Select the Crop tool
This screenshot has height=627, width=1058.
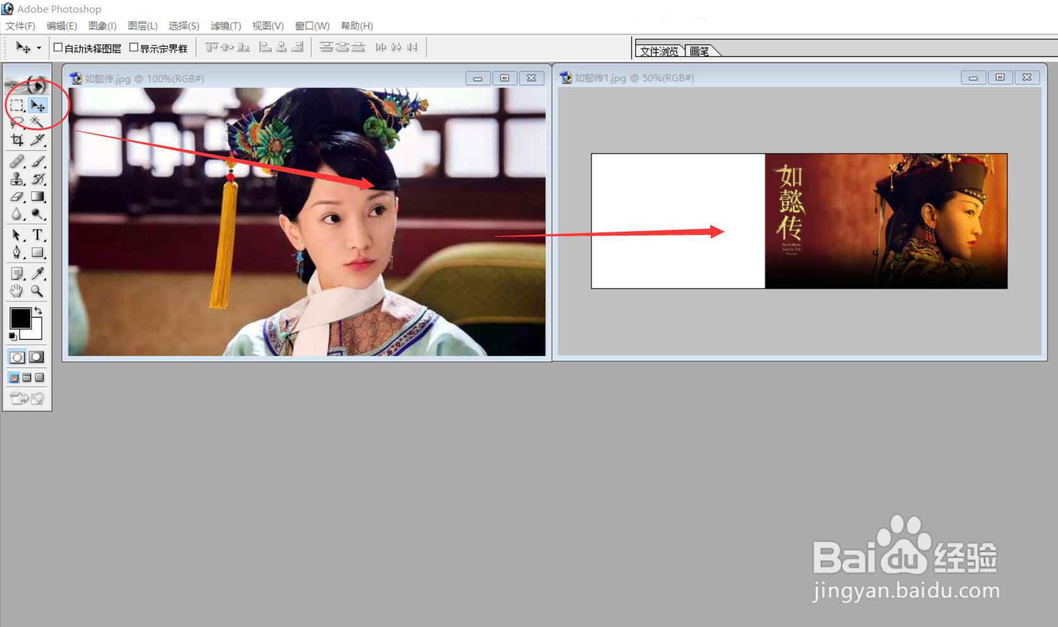tap(17, 140)
